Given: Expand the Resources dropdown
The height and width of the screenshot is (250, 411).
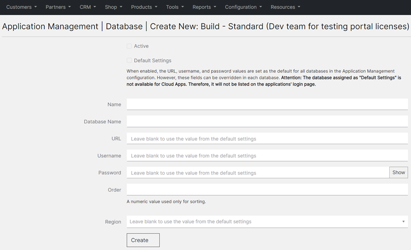Looking at the screenshot, I should (286, 7).
